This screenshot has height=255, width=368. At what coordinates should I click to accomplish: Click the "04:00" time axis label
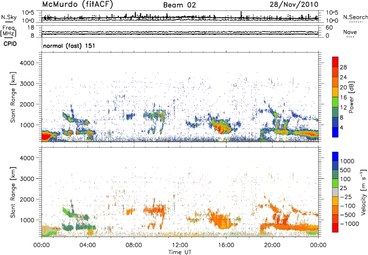[x=87, y=245]
